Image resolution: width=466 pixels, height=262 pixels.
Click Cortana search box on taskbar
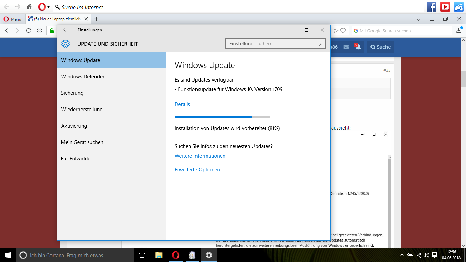tap(75, 255)
